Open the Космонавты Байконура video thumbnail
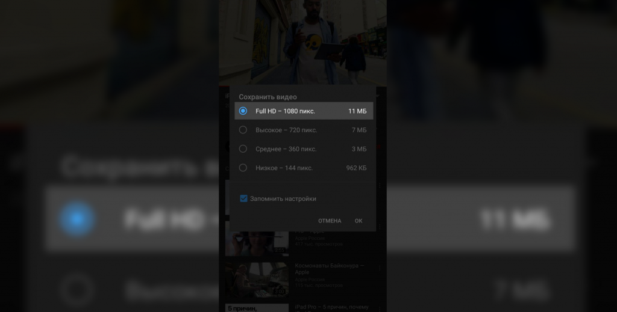 [257, 280]
